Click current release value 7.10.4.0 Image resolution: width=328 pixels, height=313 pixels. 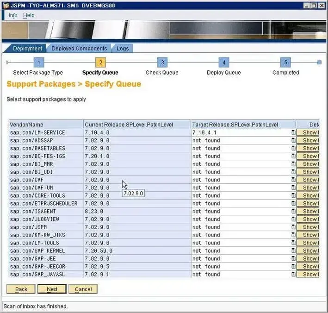[97, 132]
